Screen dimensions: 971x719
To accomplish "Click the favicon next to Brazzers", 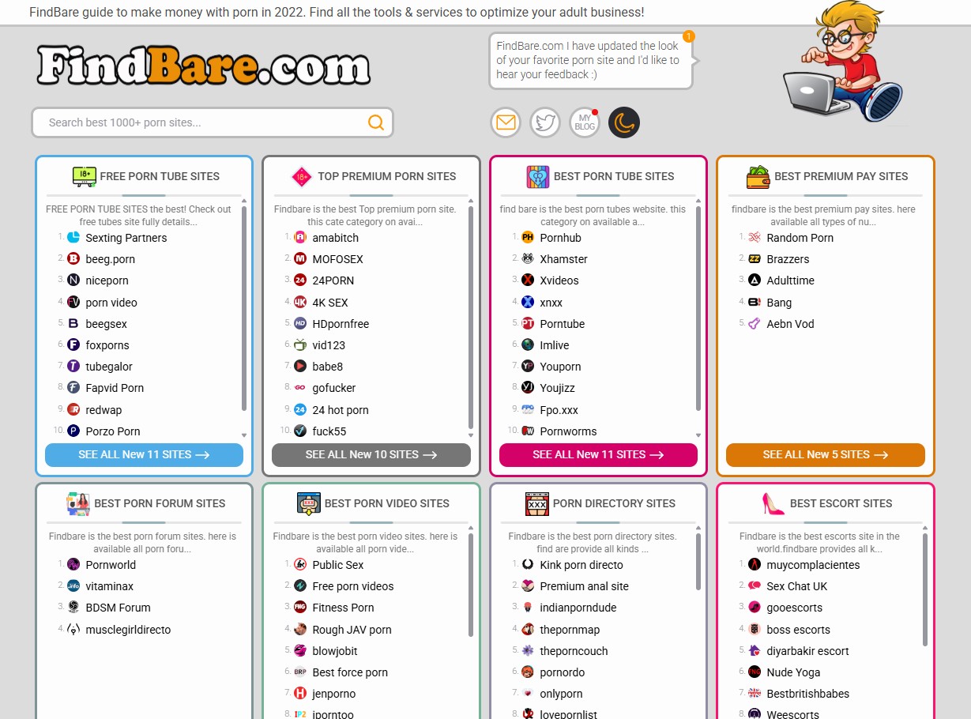I will click(x=755, y=259).
